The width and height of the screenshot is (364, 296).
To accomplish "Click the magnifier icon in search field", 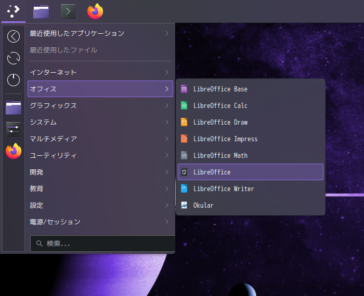I will 39,244.
